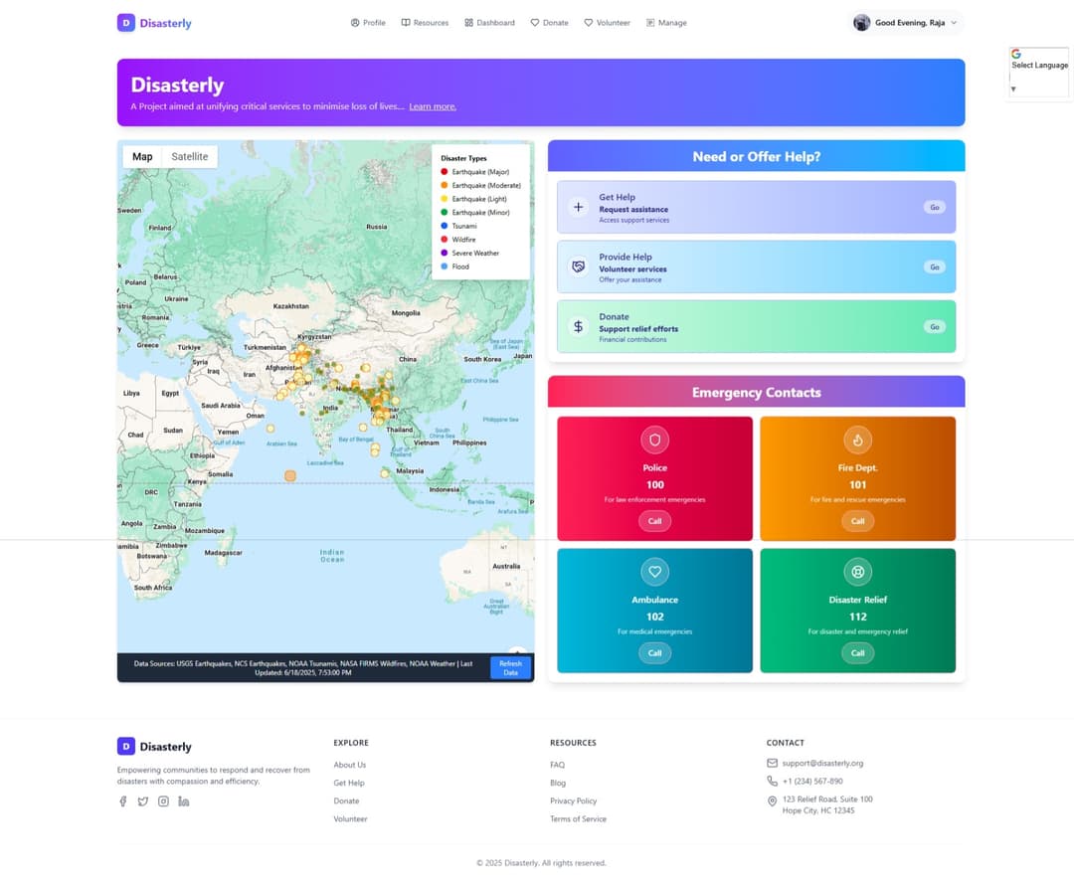Click the plus icon beside Get Help
The width and height of the screenshot is (1074, 886).
tap(577, 207)
